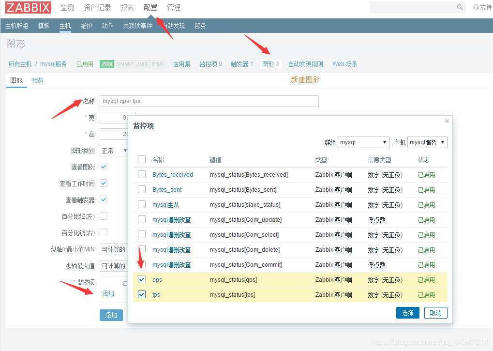Go to 模板 submenu
This screenshot has width=493, height=351.
pos(44,26)
